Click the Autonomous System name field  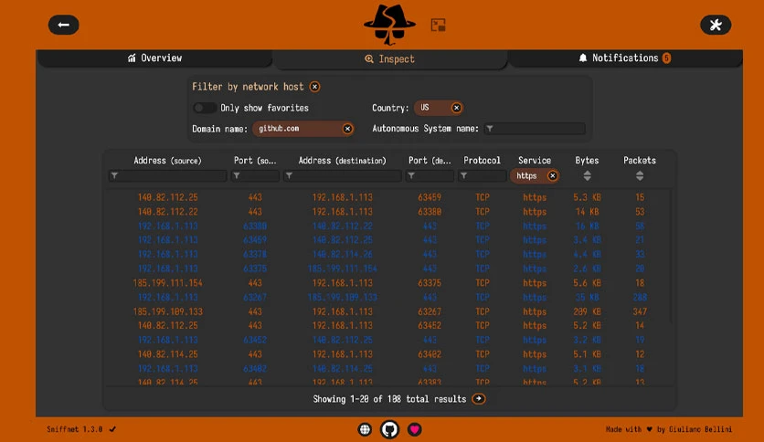(x=534, y=129)
